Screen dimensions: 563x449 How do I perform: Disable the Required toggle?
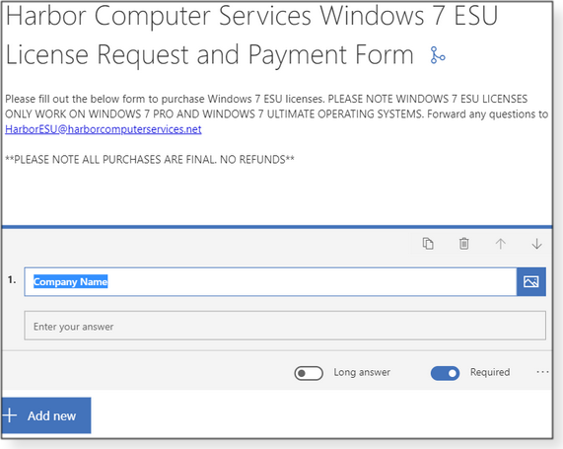coord(445,373)
